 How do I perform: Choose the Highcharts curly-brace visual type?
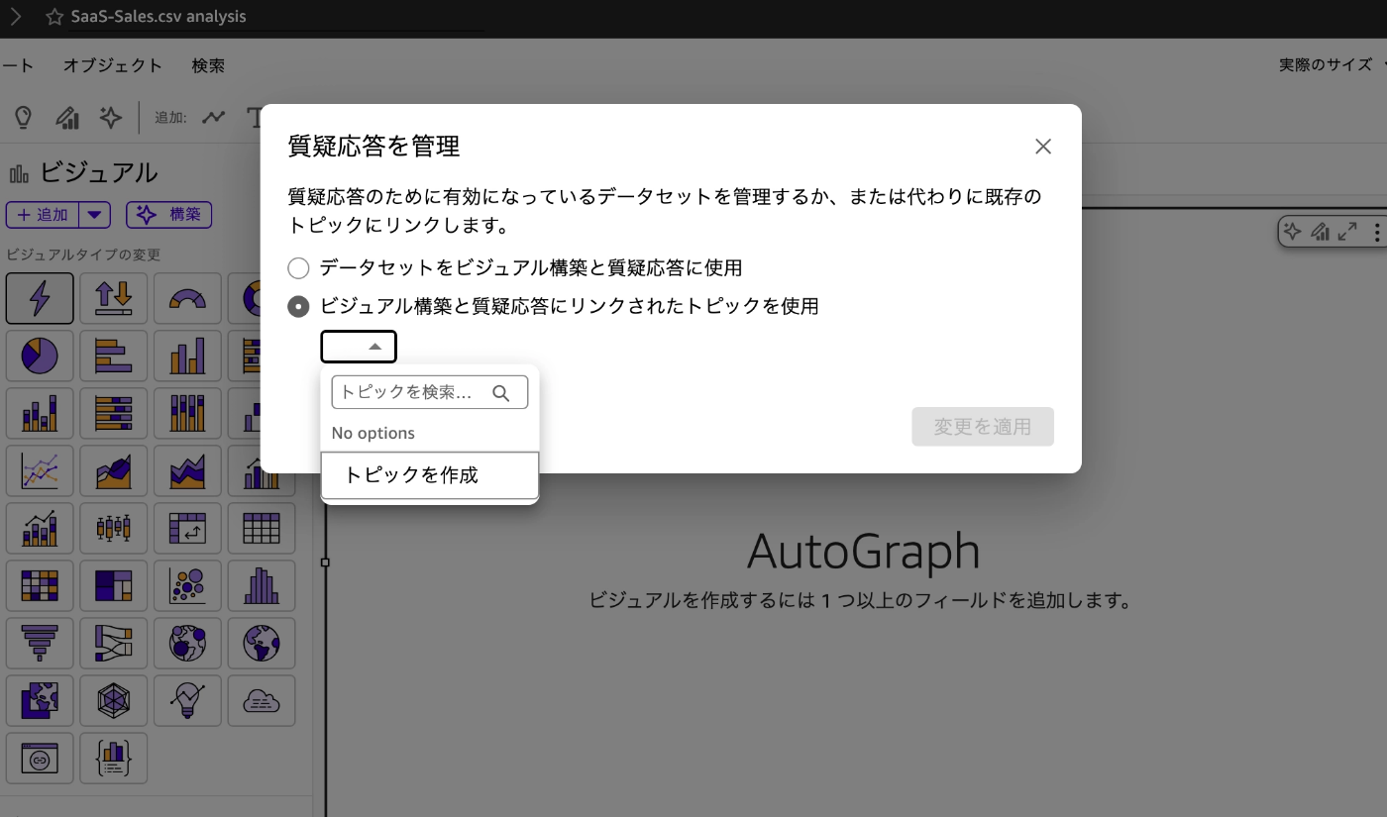coord(114,758)
